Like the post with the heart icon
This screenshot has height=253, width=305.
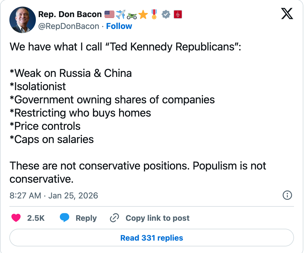click(x=16, y=218)
